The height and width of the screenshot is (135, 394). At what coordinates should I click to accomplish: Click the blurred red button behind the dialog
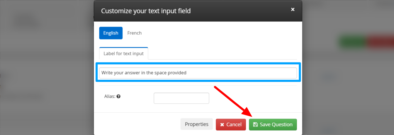(x=380, y=42)
